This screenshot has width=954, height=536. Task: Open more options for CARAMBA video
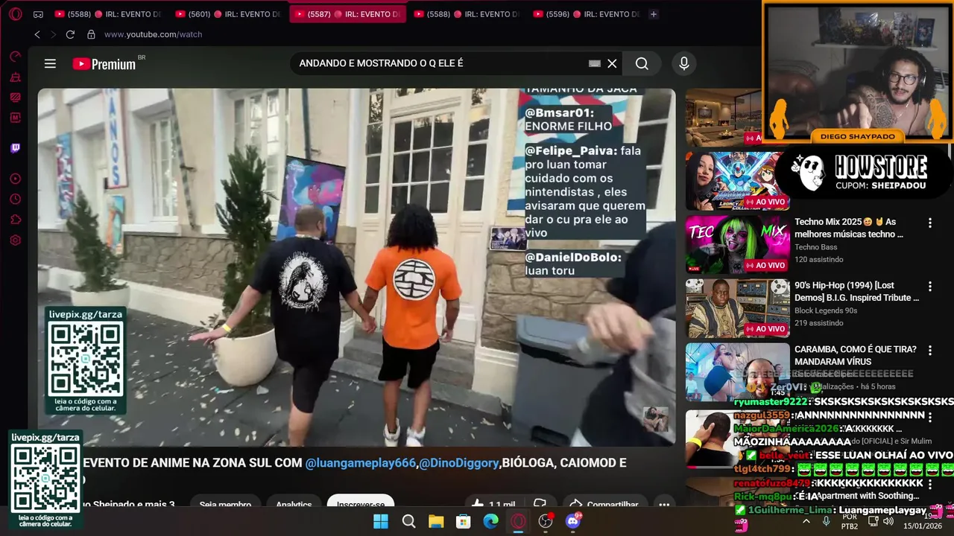929,350
